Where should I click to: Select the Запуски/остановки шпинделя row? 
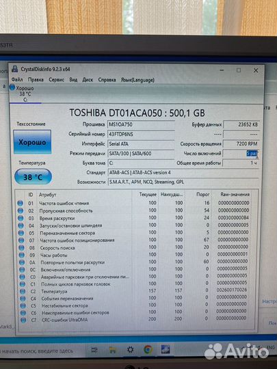pyautogui.click(x=134, y=225)
